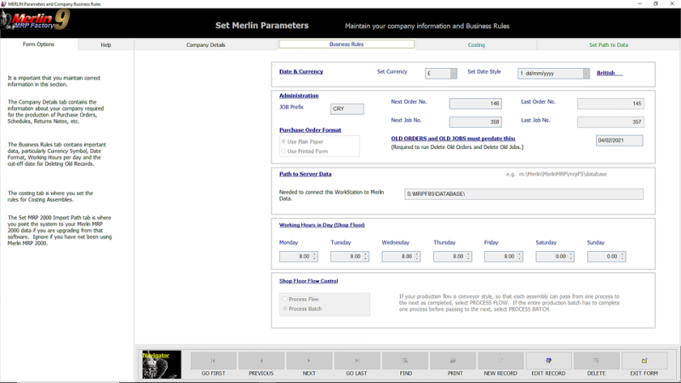Click the PRINT icon button
This screenshot has height=383, width=681.
pyautogui.click(x=454, y=361)
